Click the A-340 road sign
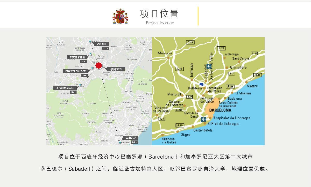 [x=179, y=110]
